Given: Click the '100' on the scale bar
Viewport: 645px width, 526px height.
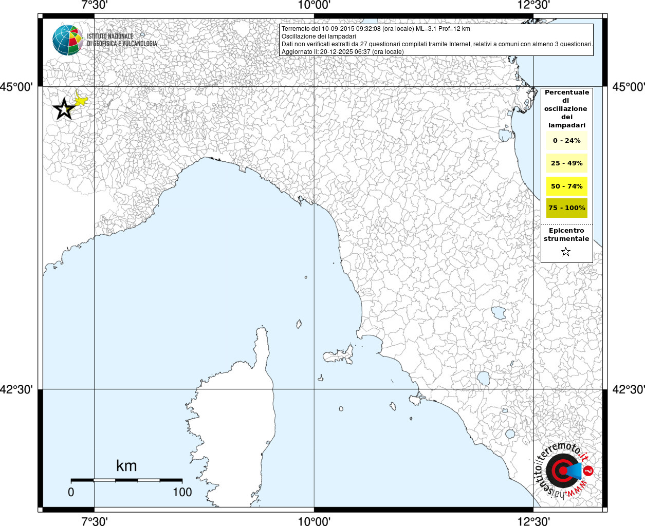Looking at the screenshot, I should click(182, 492).
